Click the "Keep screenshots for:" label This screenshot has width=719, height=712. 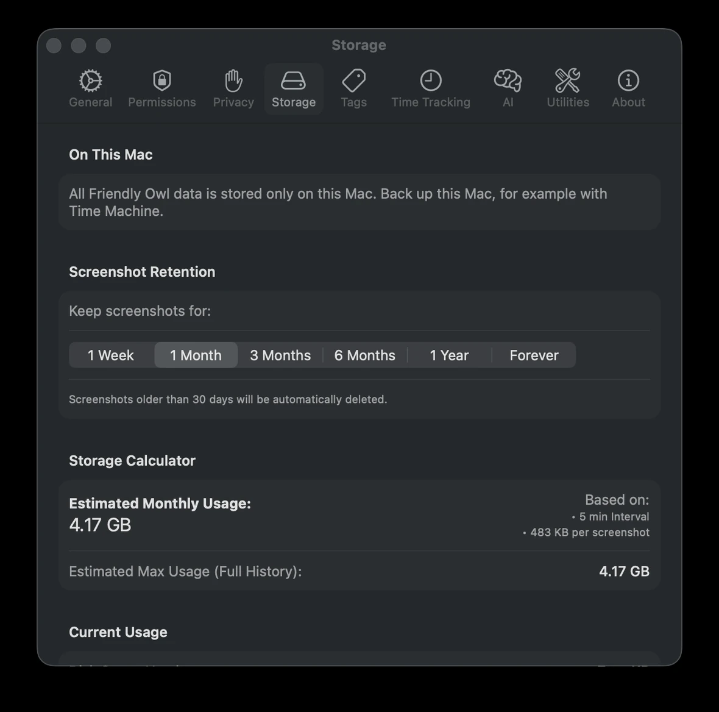pos(140,311)
